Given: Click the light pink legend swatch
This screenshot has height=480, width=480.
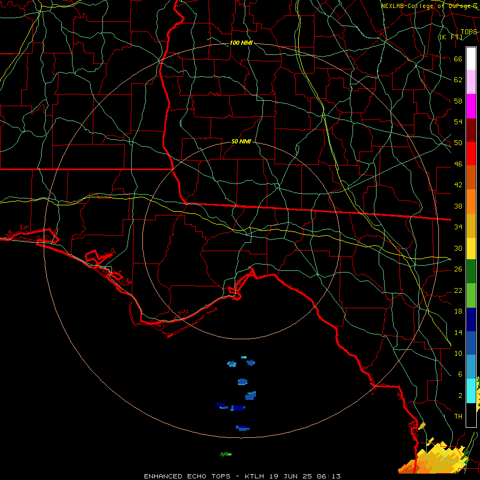Looking at the screenshot, I should 471,82.
